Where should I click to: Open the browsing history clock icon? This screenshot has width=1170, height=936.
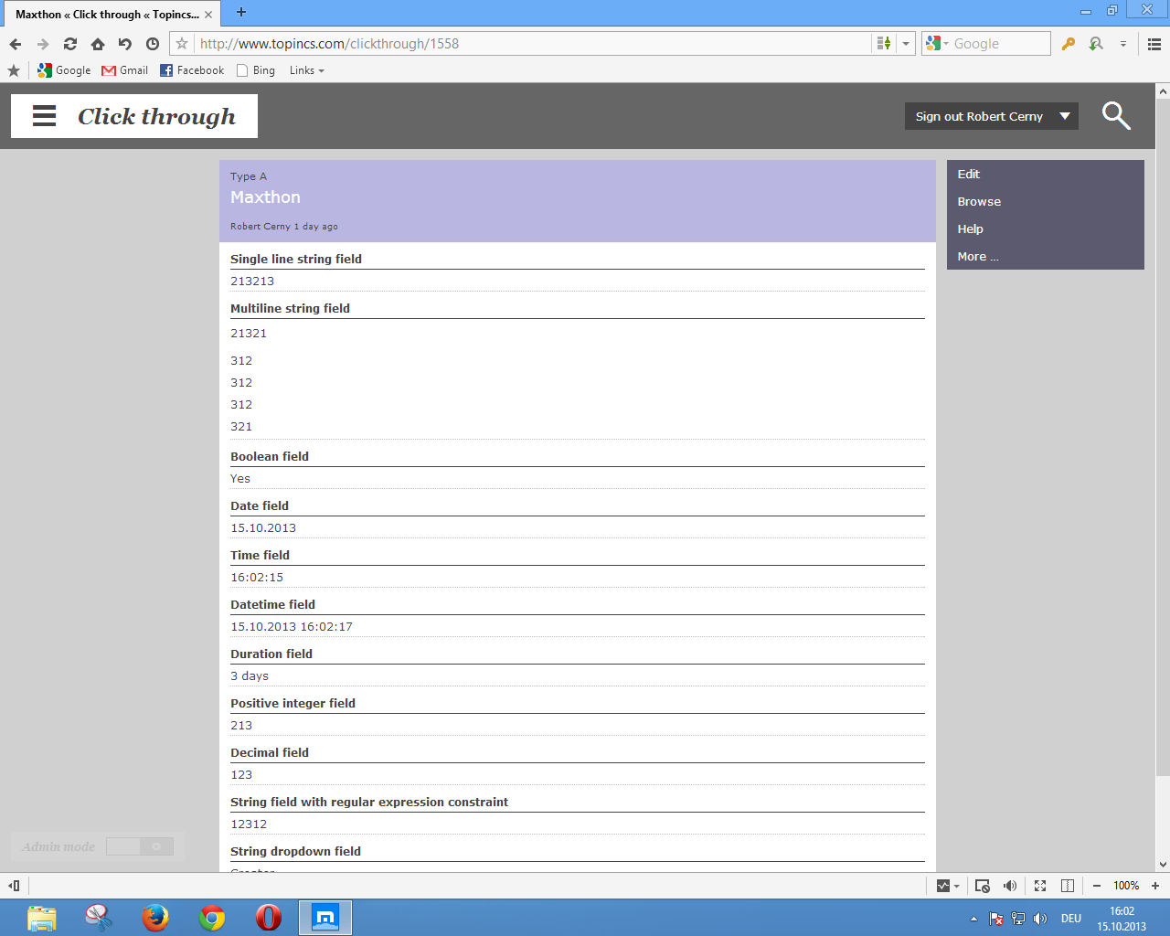pos(153,44)
